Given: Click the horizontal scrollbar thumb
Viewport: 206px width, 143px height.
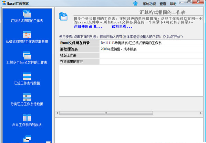Looking at the screenshot, I should [x=106, y=113].
